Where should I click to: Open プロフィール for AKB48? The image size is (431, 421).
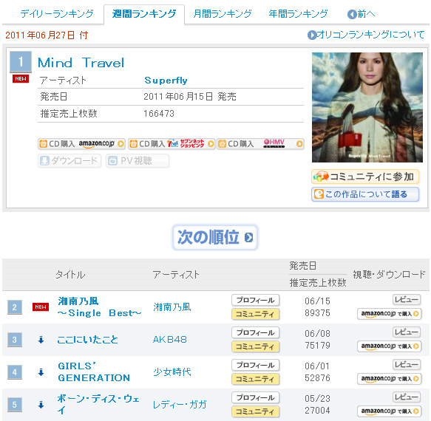click(x=256, y=332)
